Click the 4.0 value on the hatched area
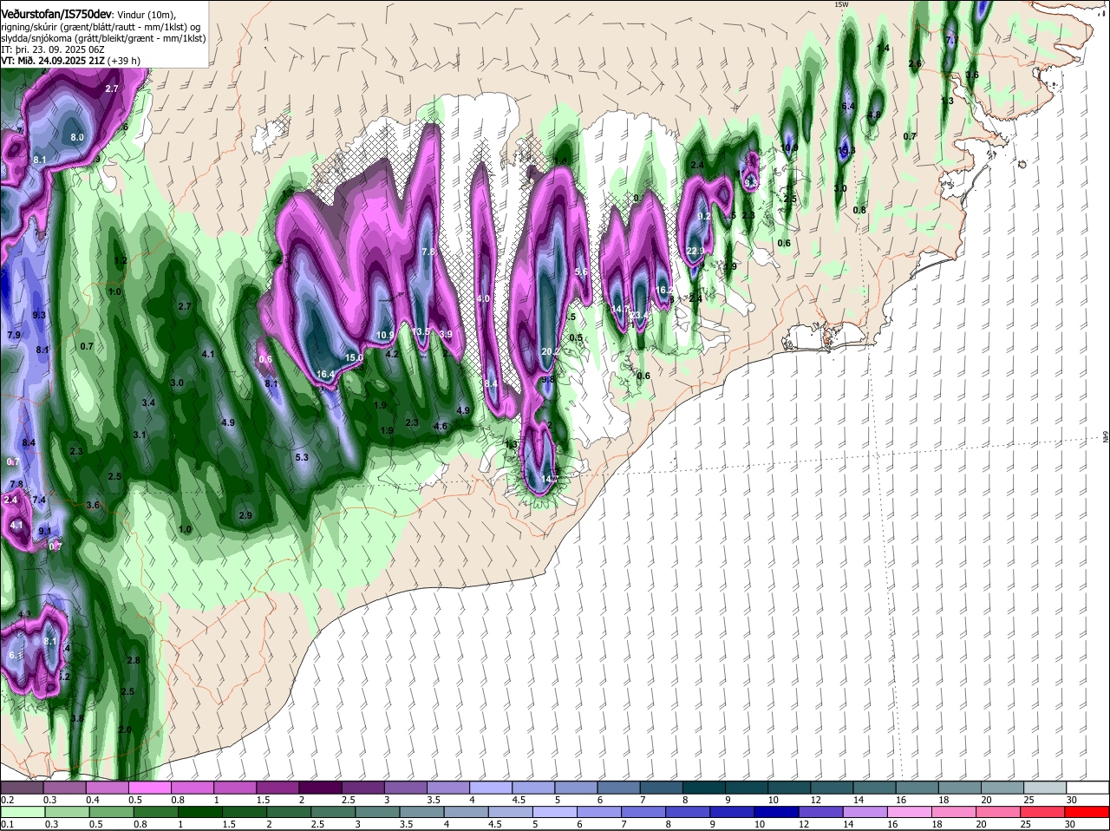The width and height of the screenshot is (1110, 831). coord(484,298)
